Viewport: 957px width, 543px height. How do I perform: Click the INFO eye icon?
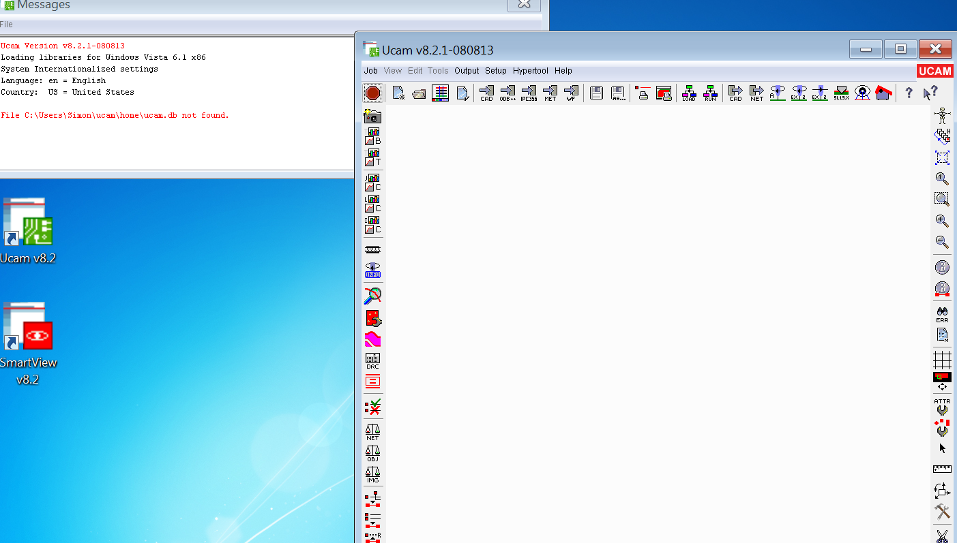click(x=372, y=270)
